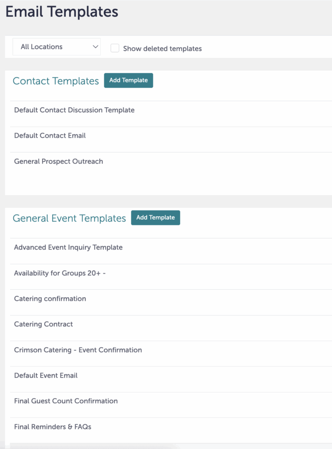Open the Default Contact Email template

50,135
